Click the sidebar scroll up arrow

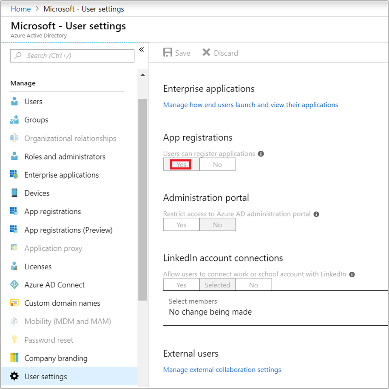click(143, 75)
